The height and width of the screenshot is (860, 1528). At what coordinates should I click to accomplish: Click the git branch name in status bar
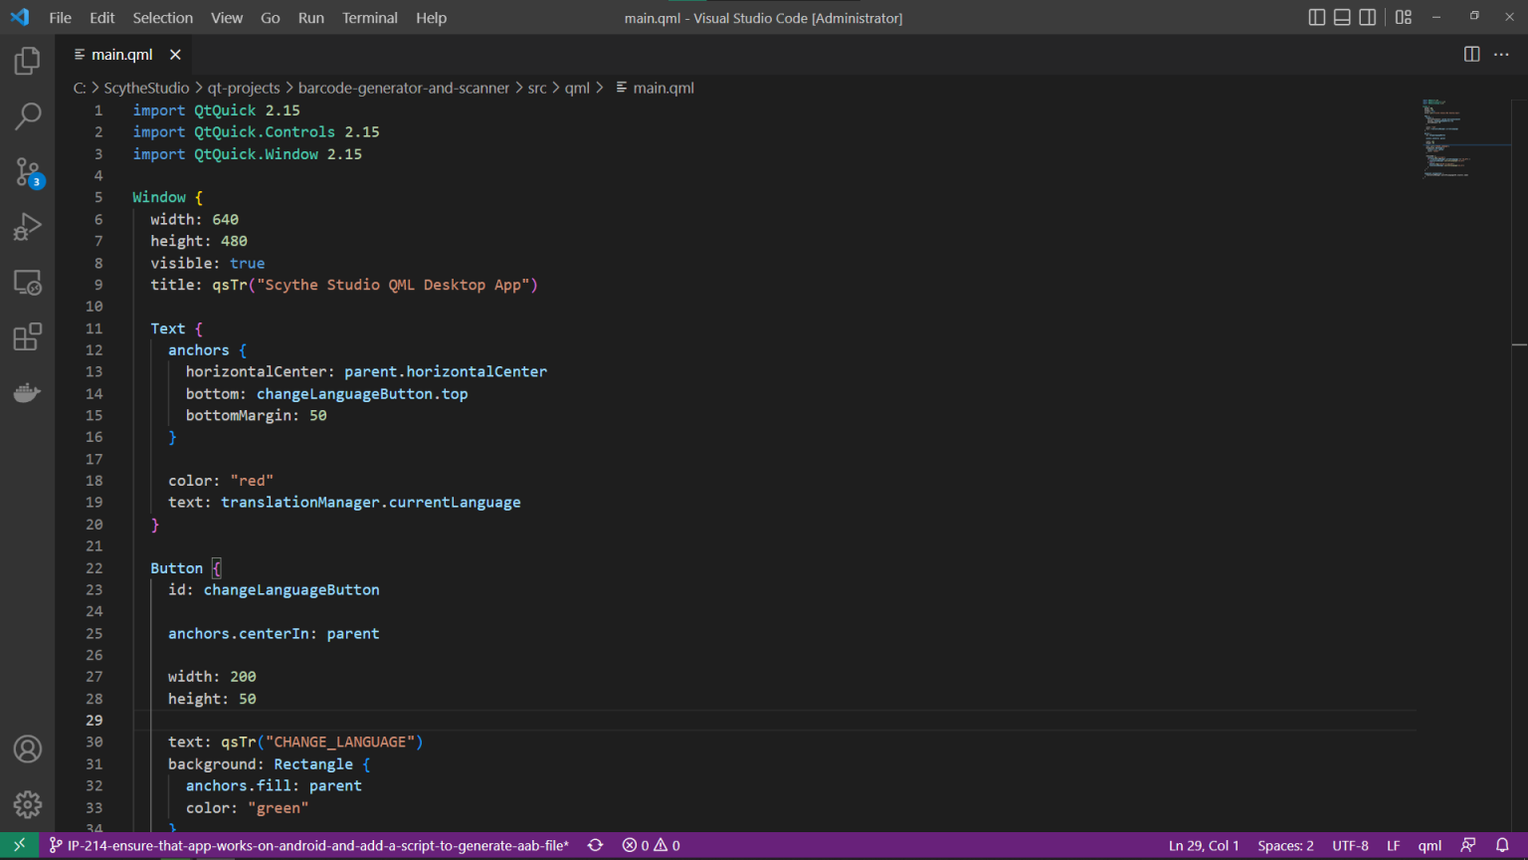pos(316,846)
